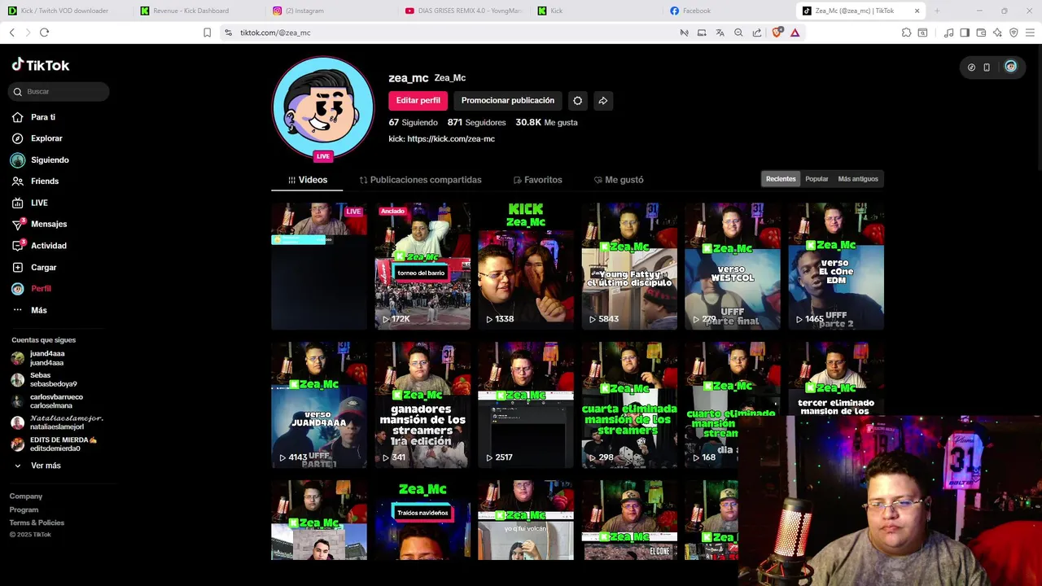Open the avatar menu in the floating pill
The width and height of the screenshot is (1042, 586).
pos(1010,67)
